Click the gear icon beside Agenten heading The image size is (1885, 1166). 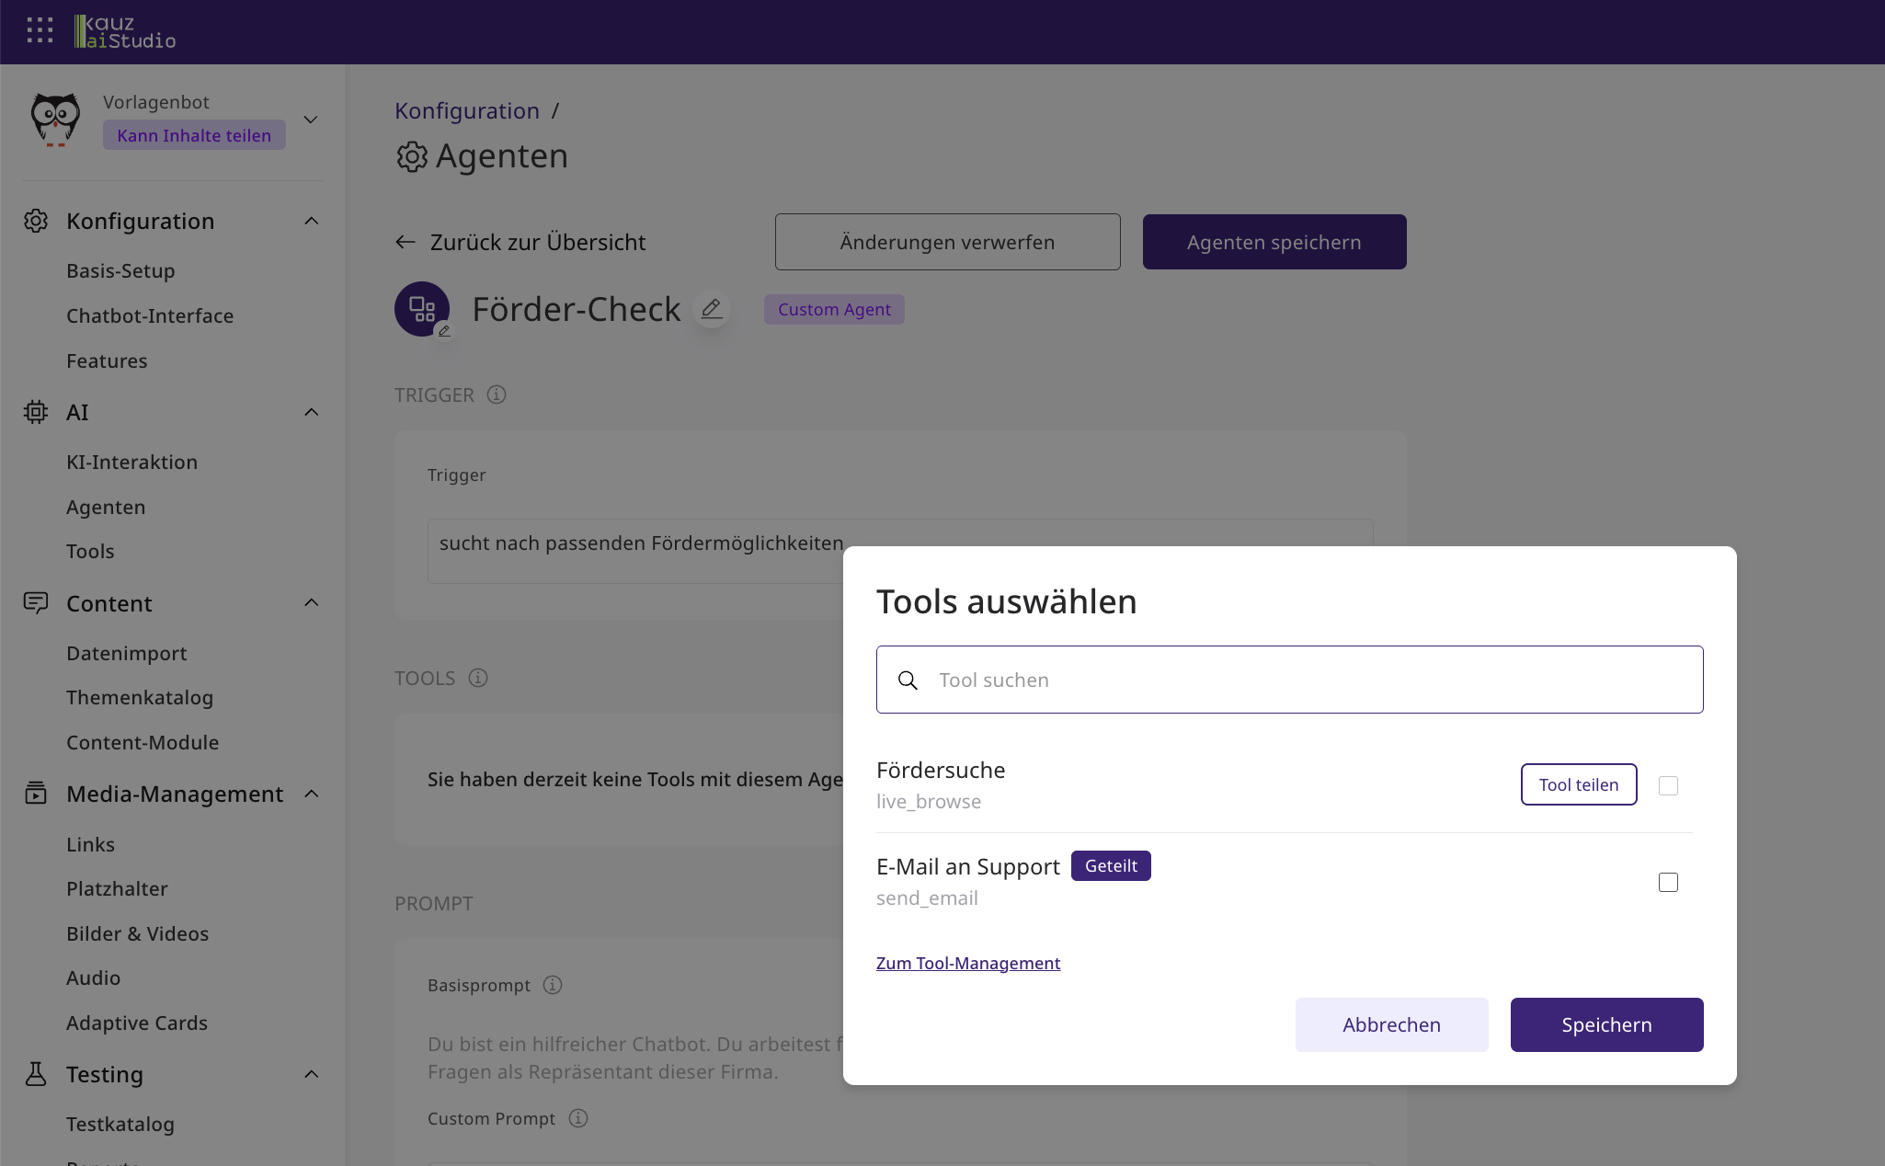point(412,157)
